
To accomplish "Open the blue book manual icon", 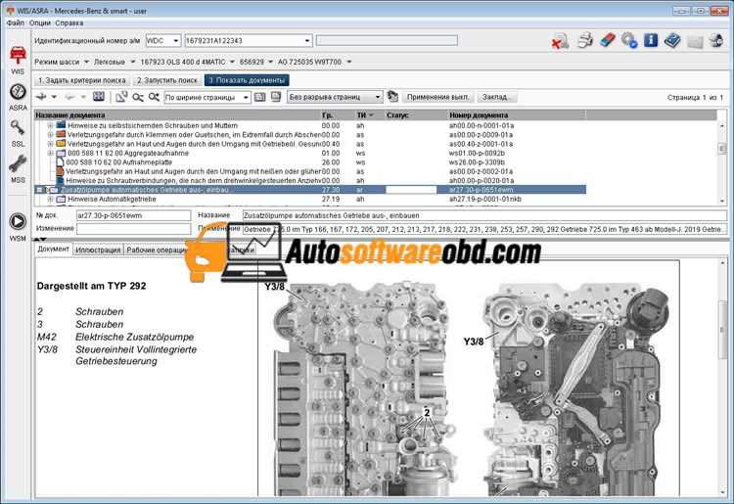I will tap(672, 41).
